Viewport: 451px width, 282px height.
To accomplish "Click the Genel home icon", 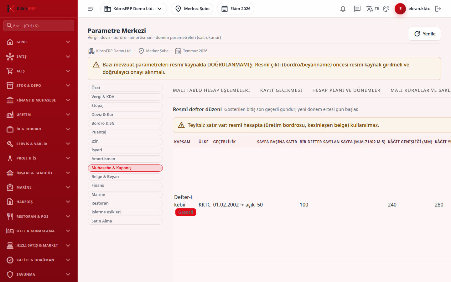I will point(10,42).
